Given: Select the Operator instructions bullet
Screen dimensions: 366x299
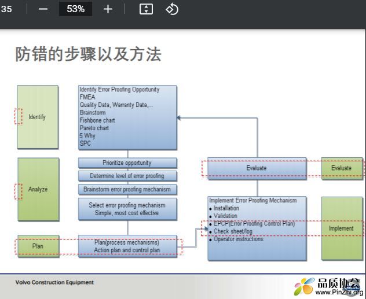Looking at the screenshot, I should [x=236, y=239].
